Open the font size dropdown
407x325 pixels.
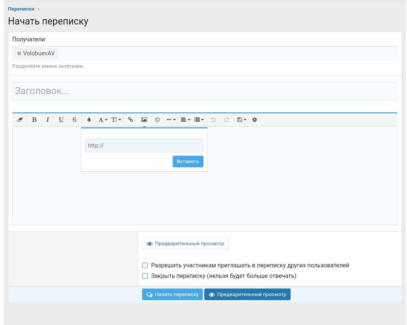coord(116,120)
